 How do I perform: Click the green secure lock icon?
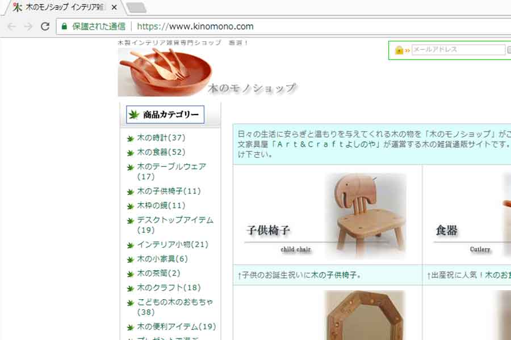64,27
